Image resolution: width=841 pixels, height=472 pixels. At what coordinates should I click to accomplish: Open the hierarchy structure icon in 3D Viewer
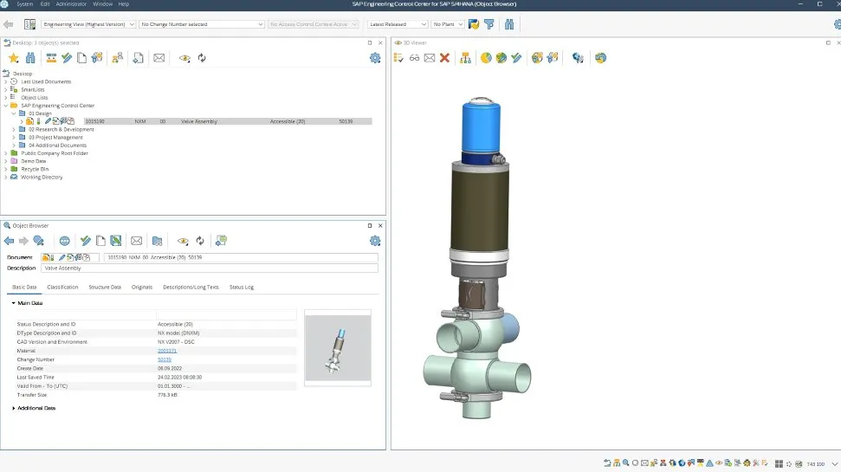coord(466,58)
